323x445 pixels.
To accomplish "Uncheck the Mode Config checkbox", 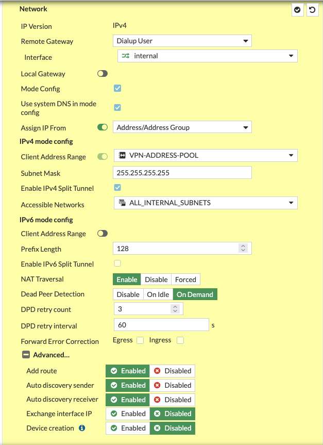I will point(117,88).
